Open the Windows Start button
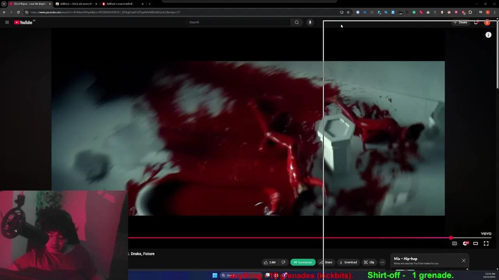499x280 pixels. click(x=215, y=275)
